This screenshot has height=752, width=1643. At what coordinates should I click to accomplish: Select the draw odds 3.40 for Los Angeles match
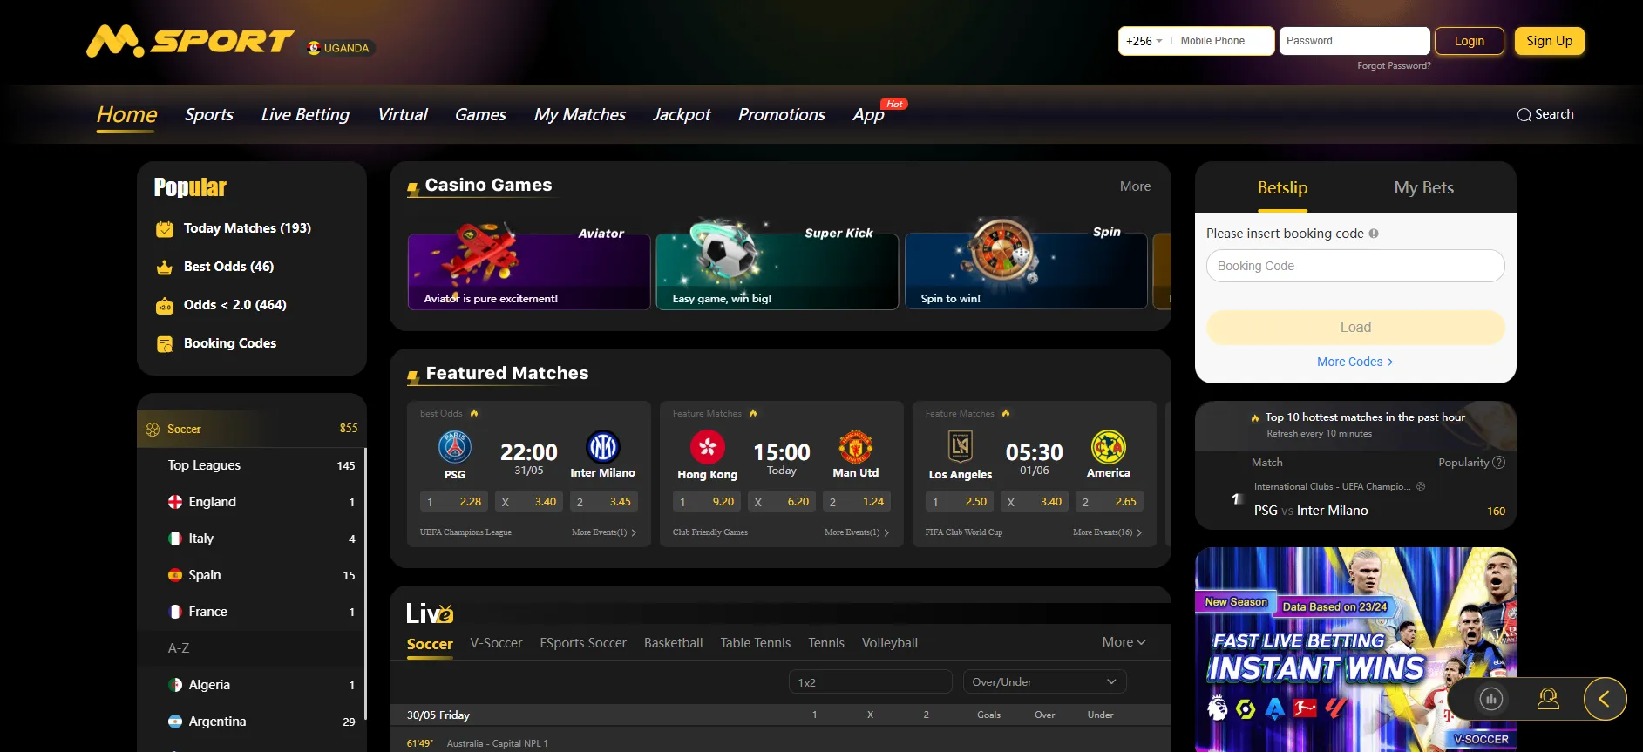click(x=1034, y=502)
